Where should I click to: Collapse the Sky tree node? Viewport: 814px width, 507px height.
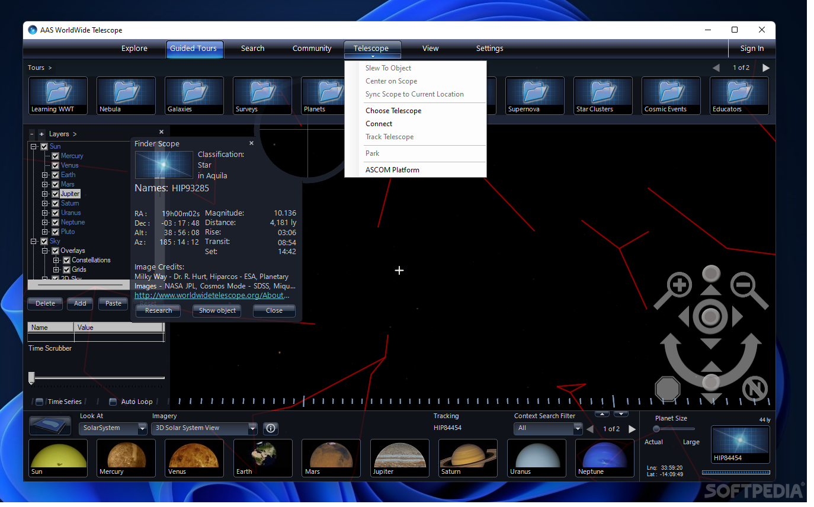(34, 241)
